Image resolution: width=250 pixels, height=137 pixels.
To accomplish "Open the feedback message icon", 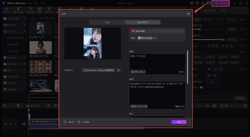I will coord(197,3).
